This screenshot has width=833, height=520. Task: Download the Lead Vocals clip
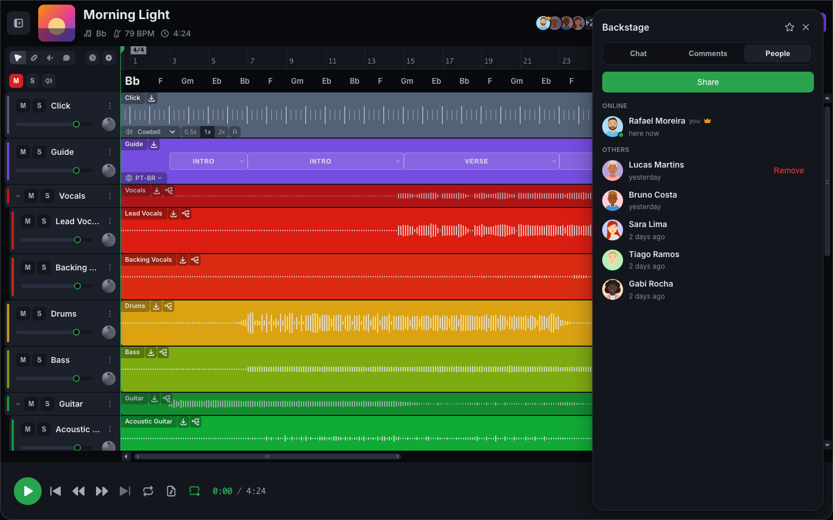(x=174, y=214)
